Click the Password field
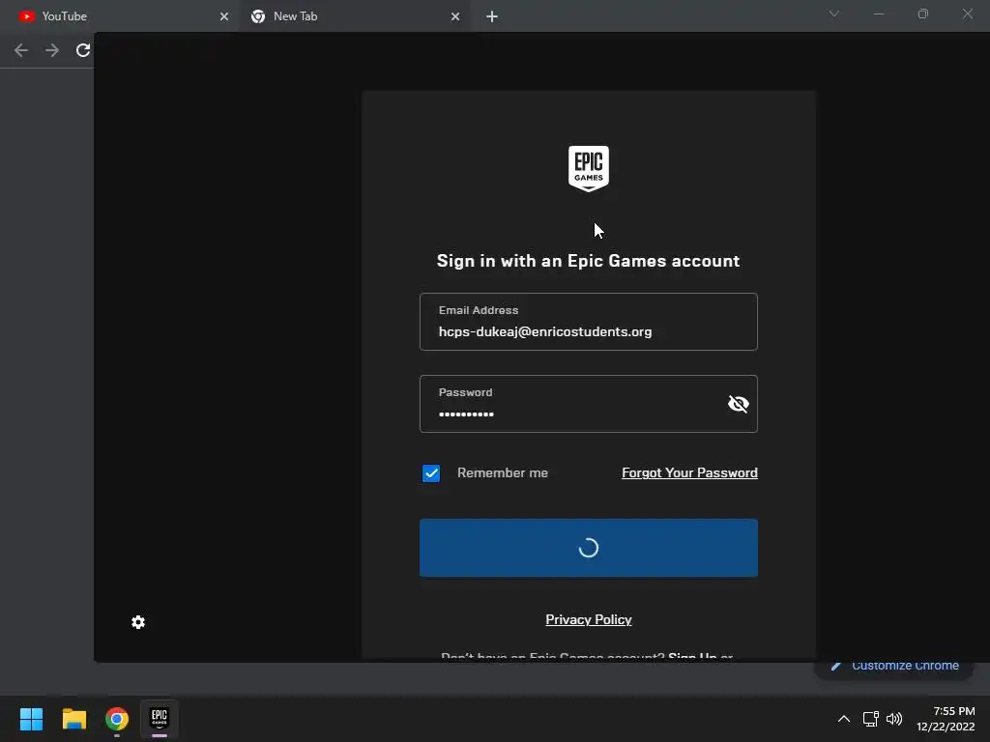990x742 pixels. pyautogui.click(x=589, y=404)
